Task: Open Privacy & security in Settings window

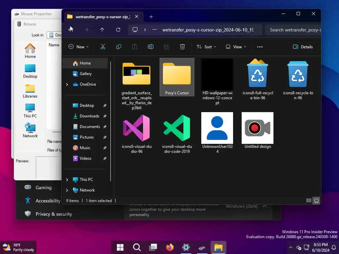Action: 48,214
